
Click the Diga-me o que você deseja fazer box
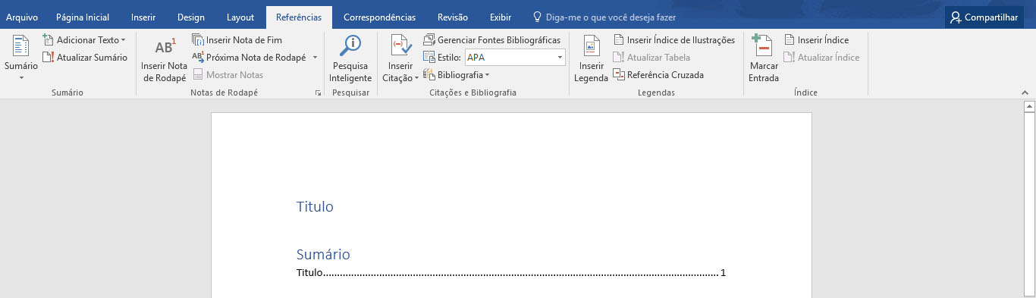coord(604,17)
